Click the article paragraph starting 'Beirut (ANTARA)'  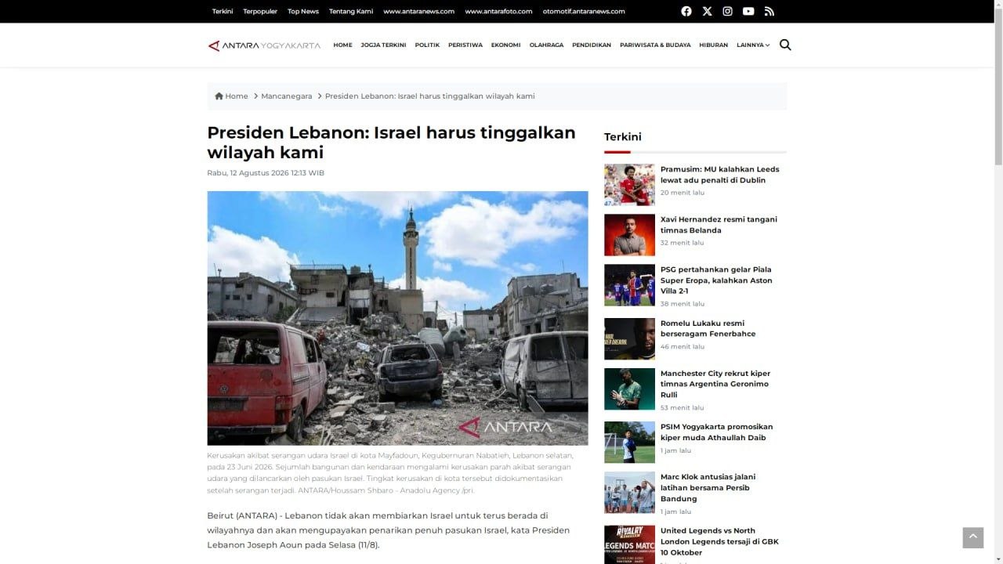coord(389,530)
